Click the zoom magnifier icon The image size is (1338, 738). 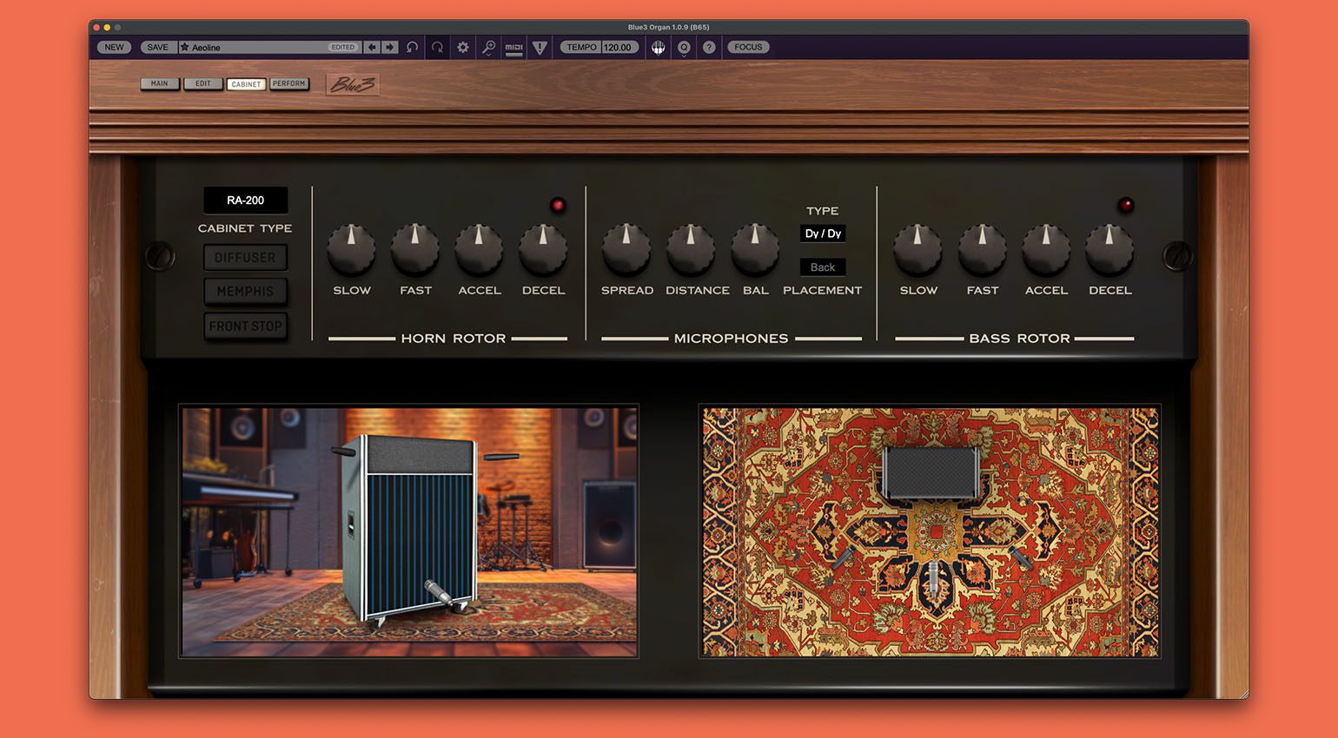point(488,47)
